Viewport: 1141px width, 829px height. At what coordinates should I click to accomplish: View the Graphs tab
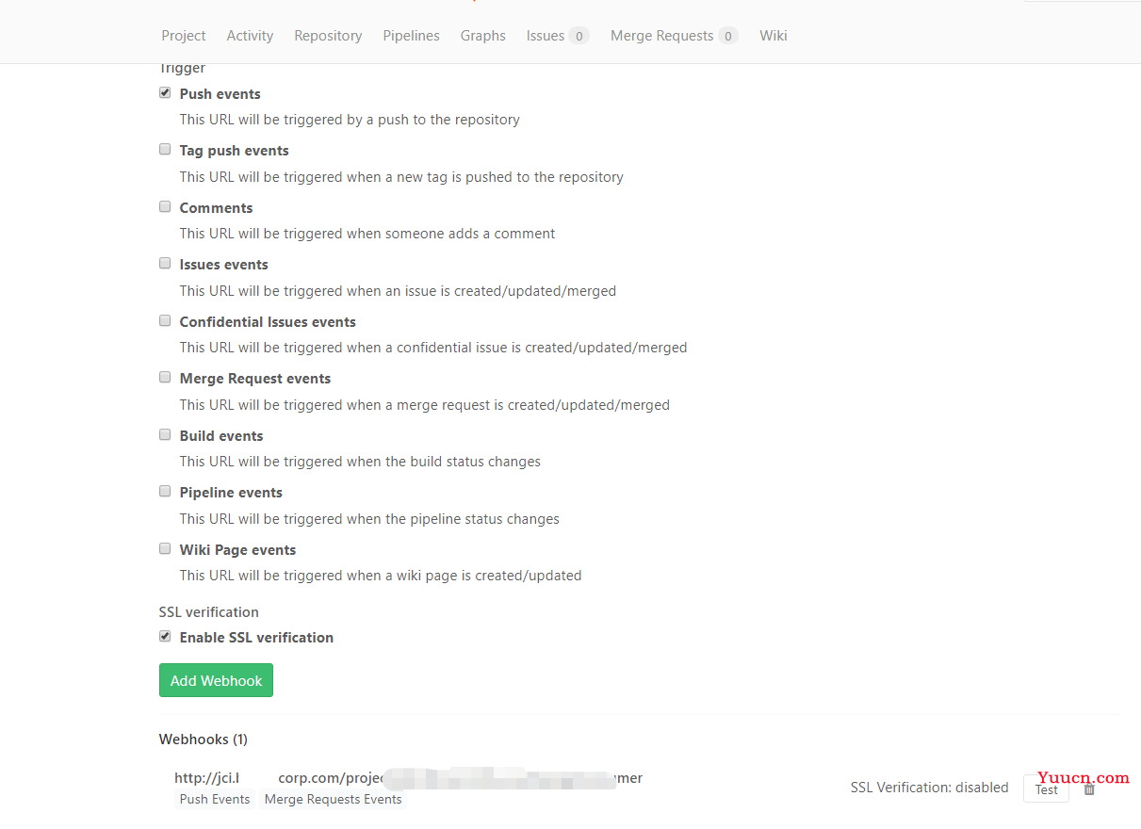483,36
